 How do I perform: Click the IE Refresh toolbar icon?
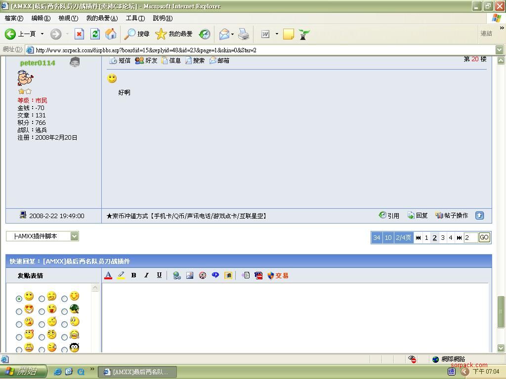[x=95, y=34]
